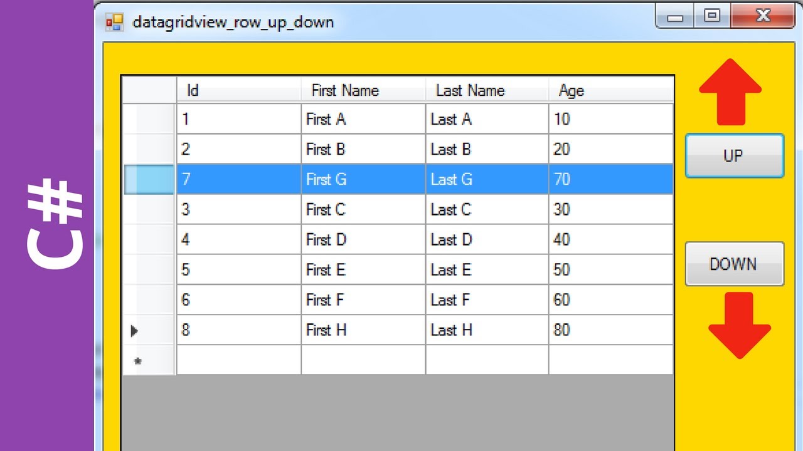
Task: Select cell "First H"
Action: point(363,329)
